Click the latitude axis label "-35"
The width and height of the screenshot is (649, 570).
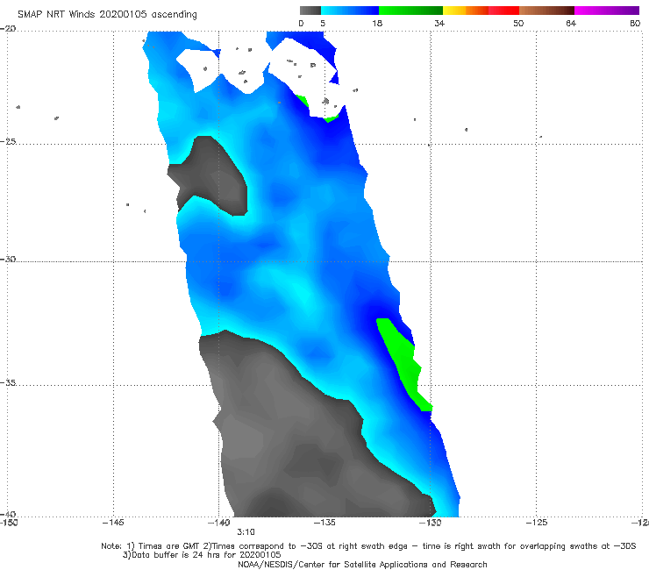pos(8,382)
